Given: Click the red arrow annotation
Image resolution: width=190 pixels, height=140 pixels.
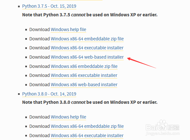Looking at the screenshot, I should (x=142, y=63).
